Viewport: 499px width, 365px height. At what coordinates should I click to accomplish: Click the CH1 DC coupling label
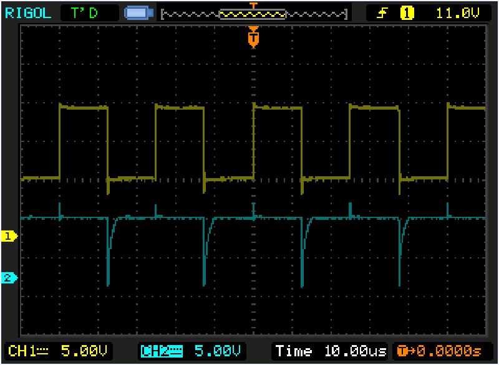(28, 351)
